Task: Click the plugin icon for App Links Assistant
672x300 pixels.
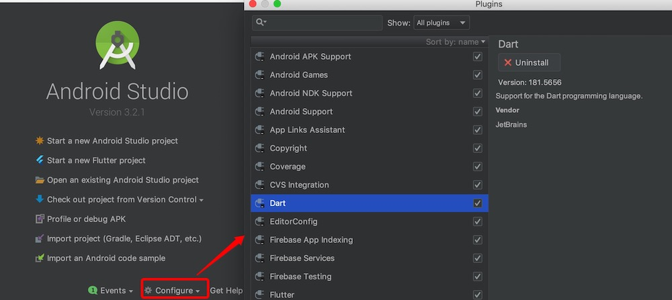Action: click(x=259, y=130)
